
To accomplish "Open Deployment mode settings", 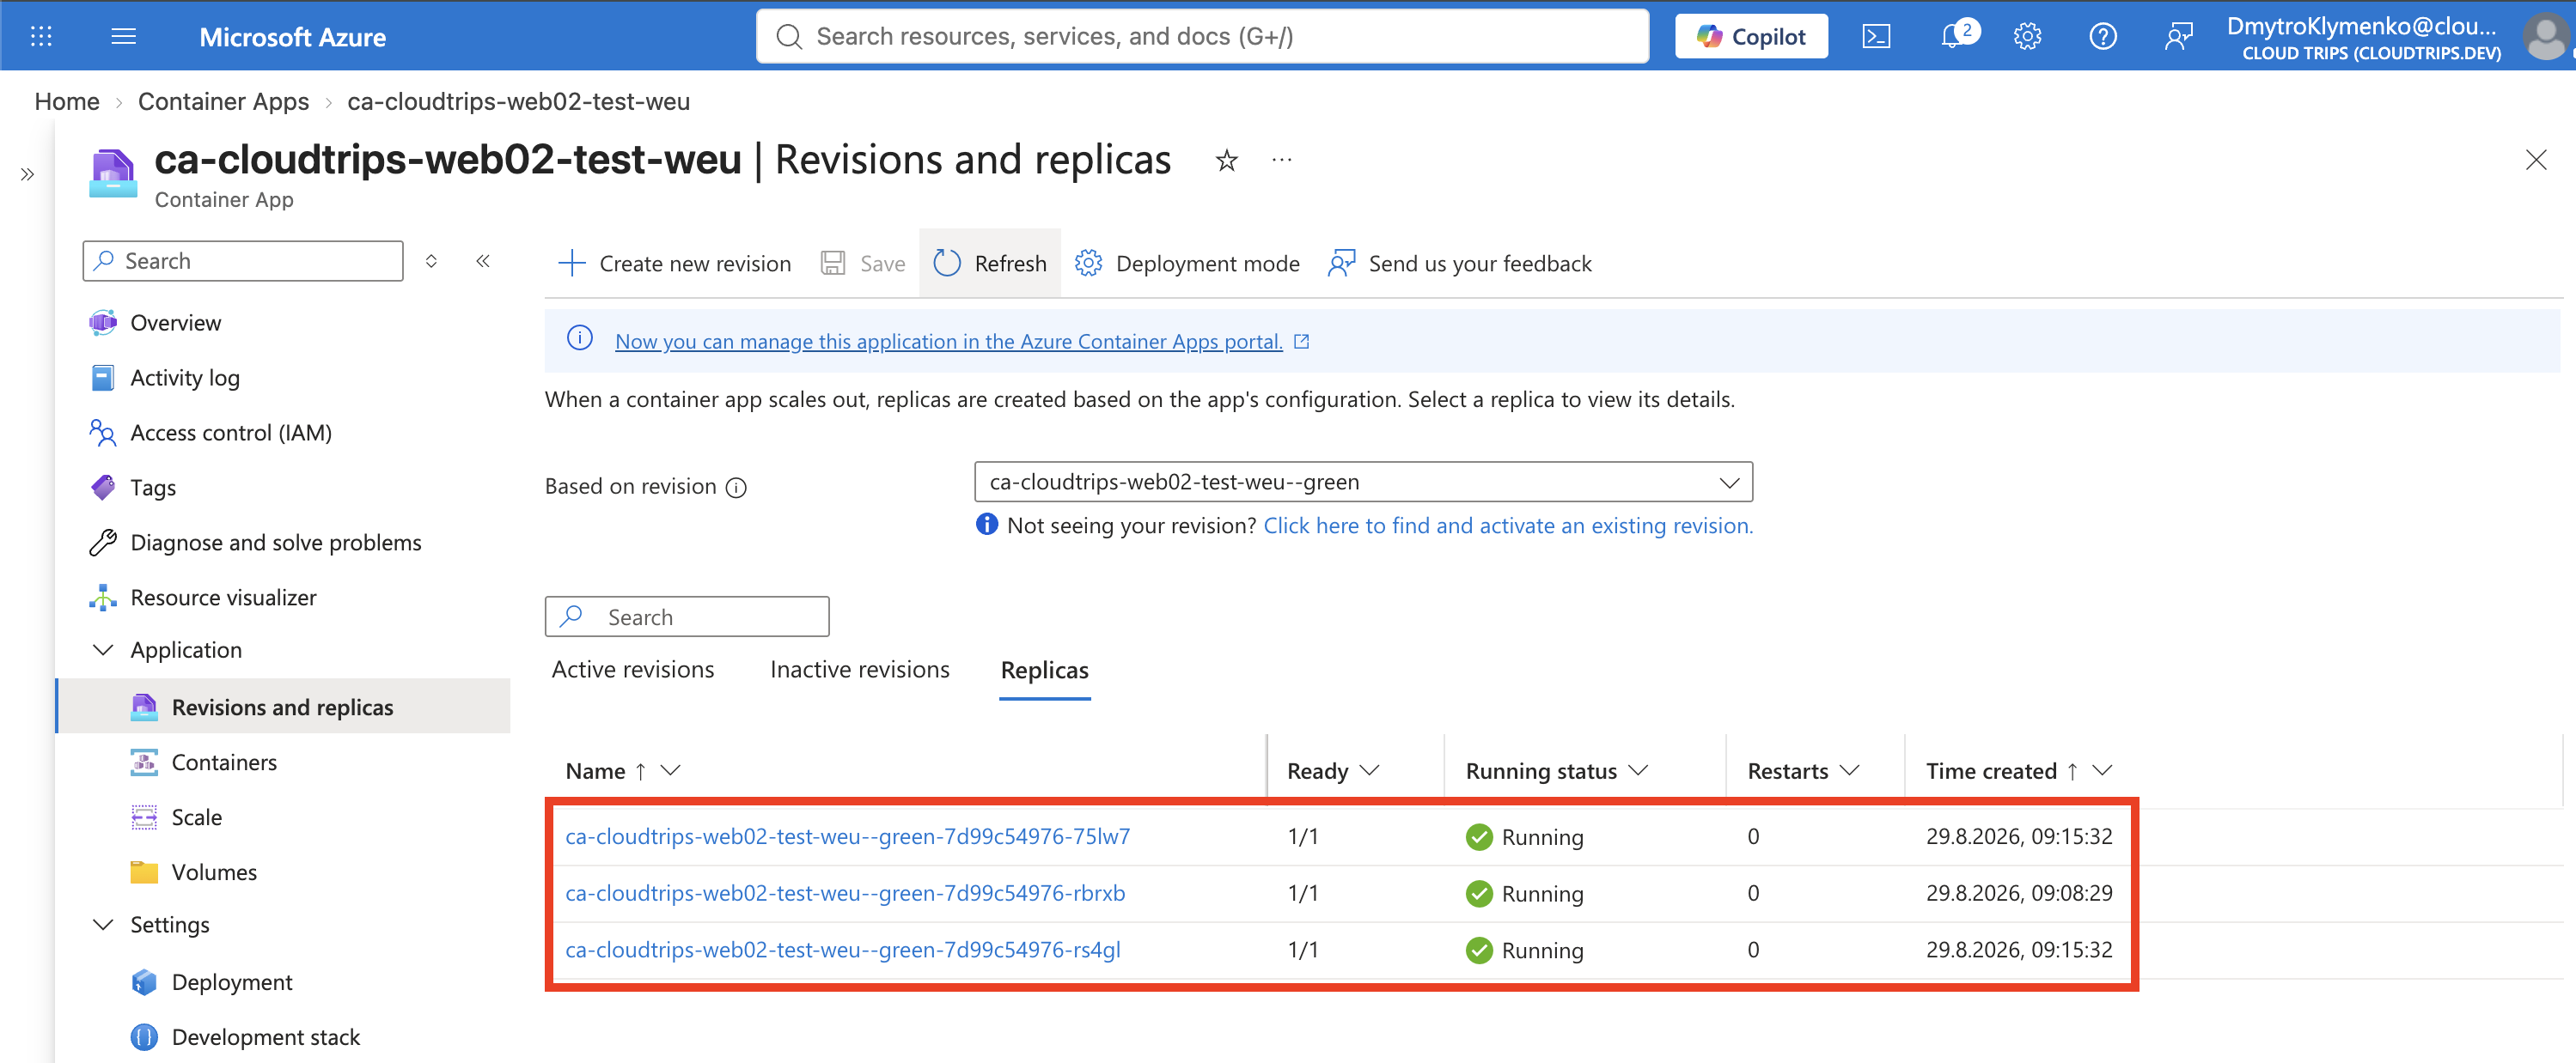I will pyautogui.click(x=1187, y=264).
